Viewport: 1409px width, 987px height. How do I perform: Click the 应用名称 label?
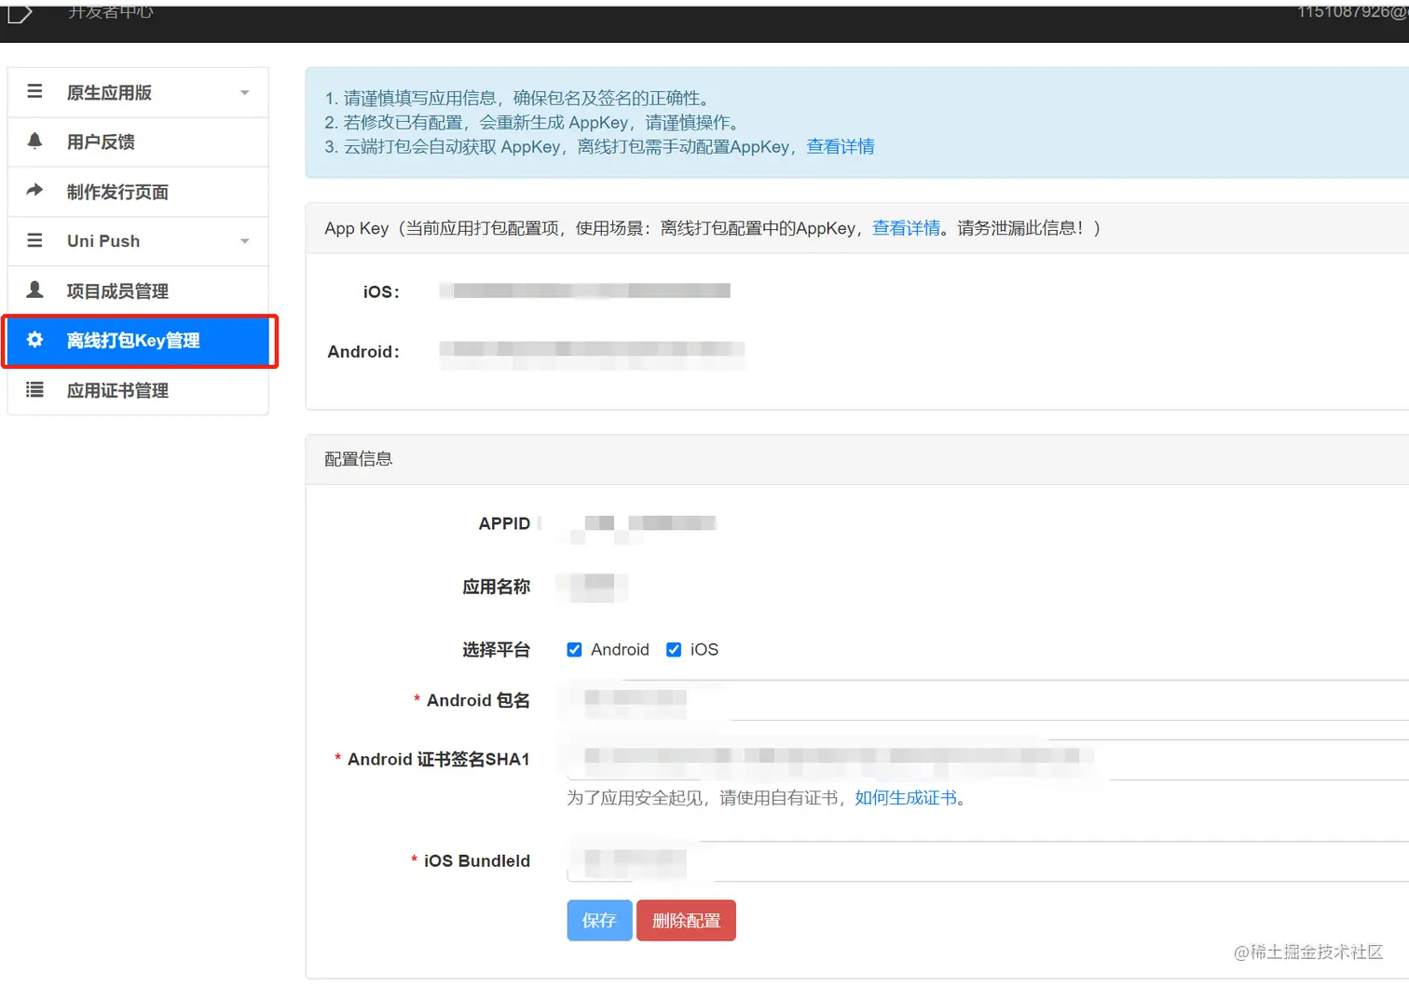pos(497,587)
